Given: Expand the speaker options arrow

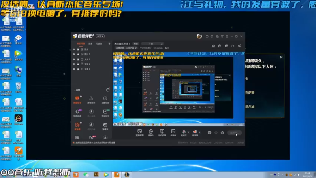Looking at the screenshot, I should [200, 132].
